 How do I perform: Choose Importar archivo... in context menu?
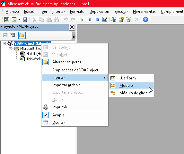click(x=75, y=85)
